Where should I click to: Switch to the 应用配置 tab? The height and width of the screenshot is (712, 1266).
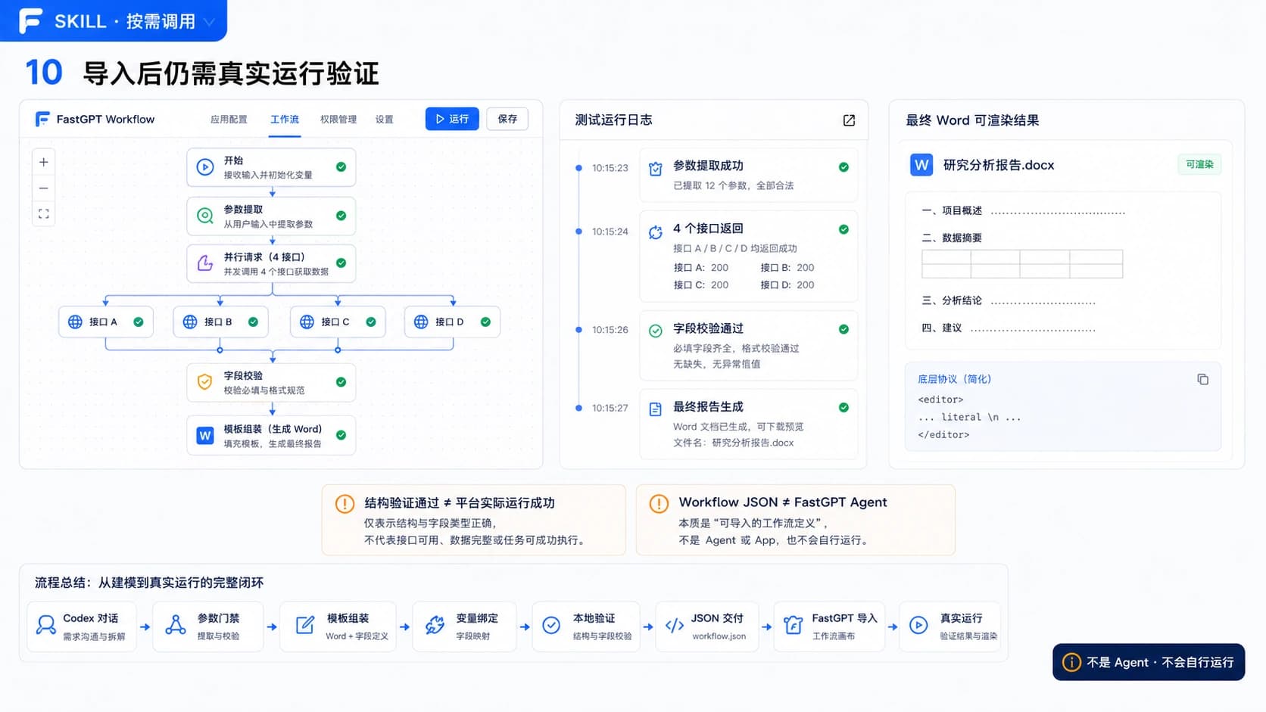click(229, 120)
